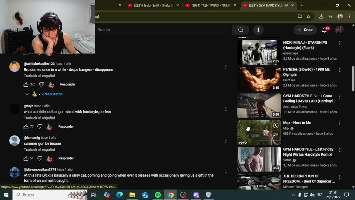
Task: Open the David Laid I Gotta Feeling thumbnail
Action: pos(259,106)
